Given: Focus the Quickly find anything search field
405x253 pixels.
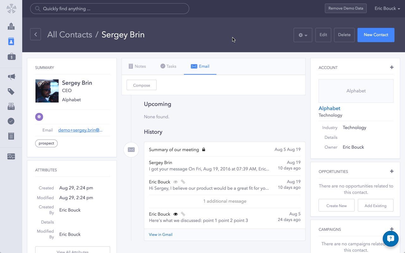Looking at the screenshot, I should 109,9.
